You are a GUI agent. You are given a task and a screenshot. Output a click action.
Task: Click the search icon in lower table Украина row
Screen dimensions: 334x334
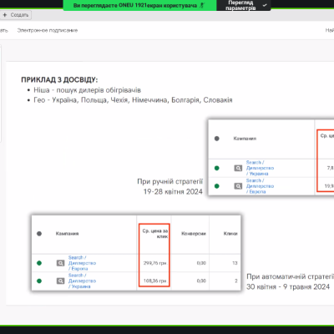tap(60, 281)
